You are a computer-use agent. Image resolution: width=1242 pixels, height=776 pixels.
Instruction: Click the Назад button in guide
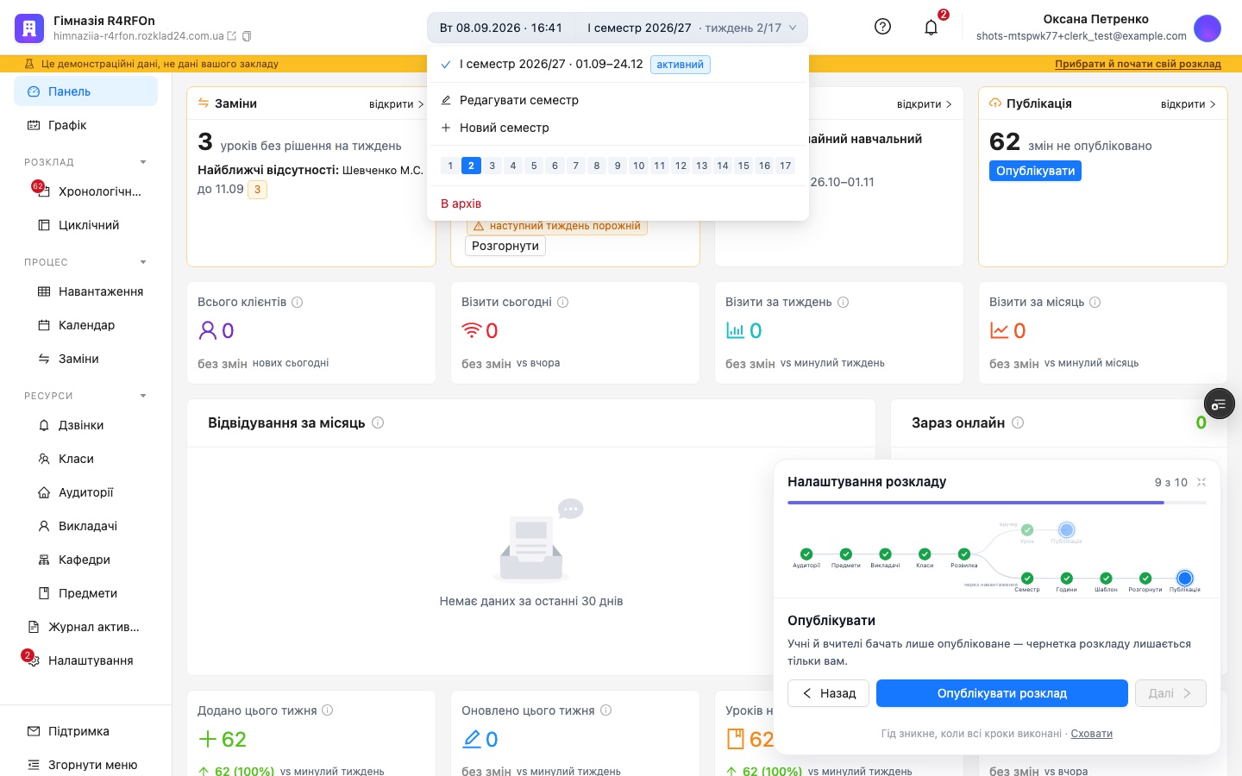click(828, 693)
